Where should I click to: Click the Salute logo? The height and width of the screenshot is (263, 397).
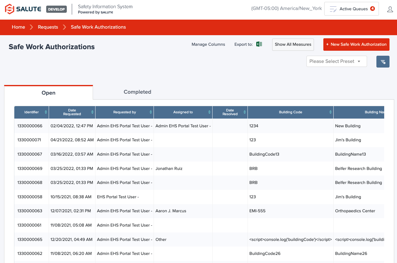[x=23, y=9]
